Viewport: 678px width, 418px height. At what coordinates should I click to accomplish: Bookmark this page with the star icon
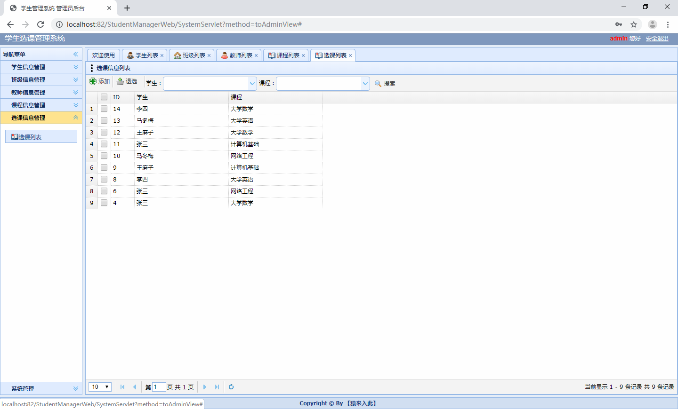pyautogui.click(x=634, y=24)
